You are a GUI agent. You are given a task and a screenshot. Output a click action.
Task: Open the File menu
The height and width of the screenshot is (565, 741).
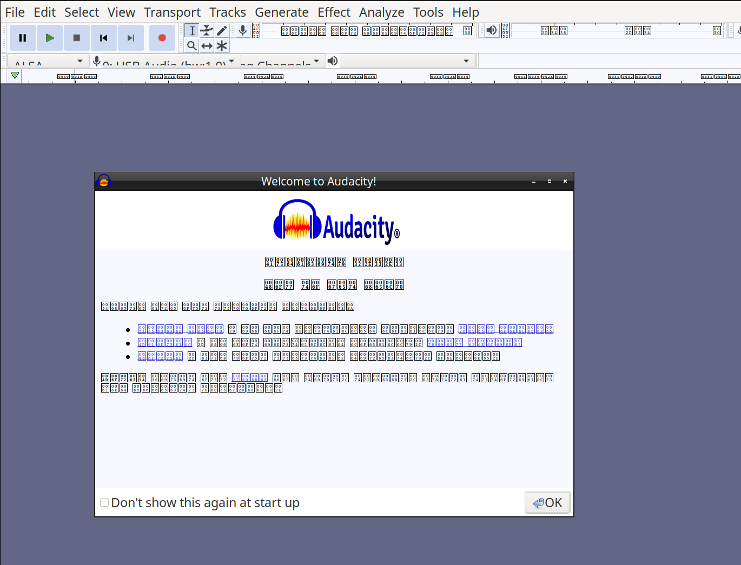[x=15, y=12]
